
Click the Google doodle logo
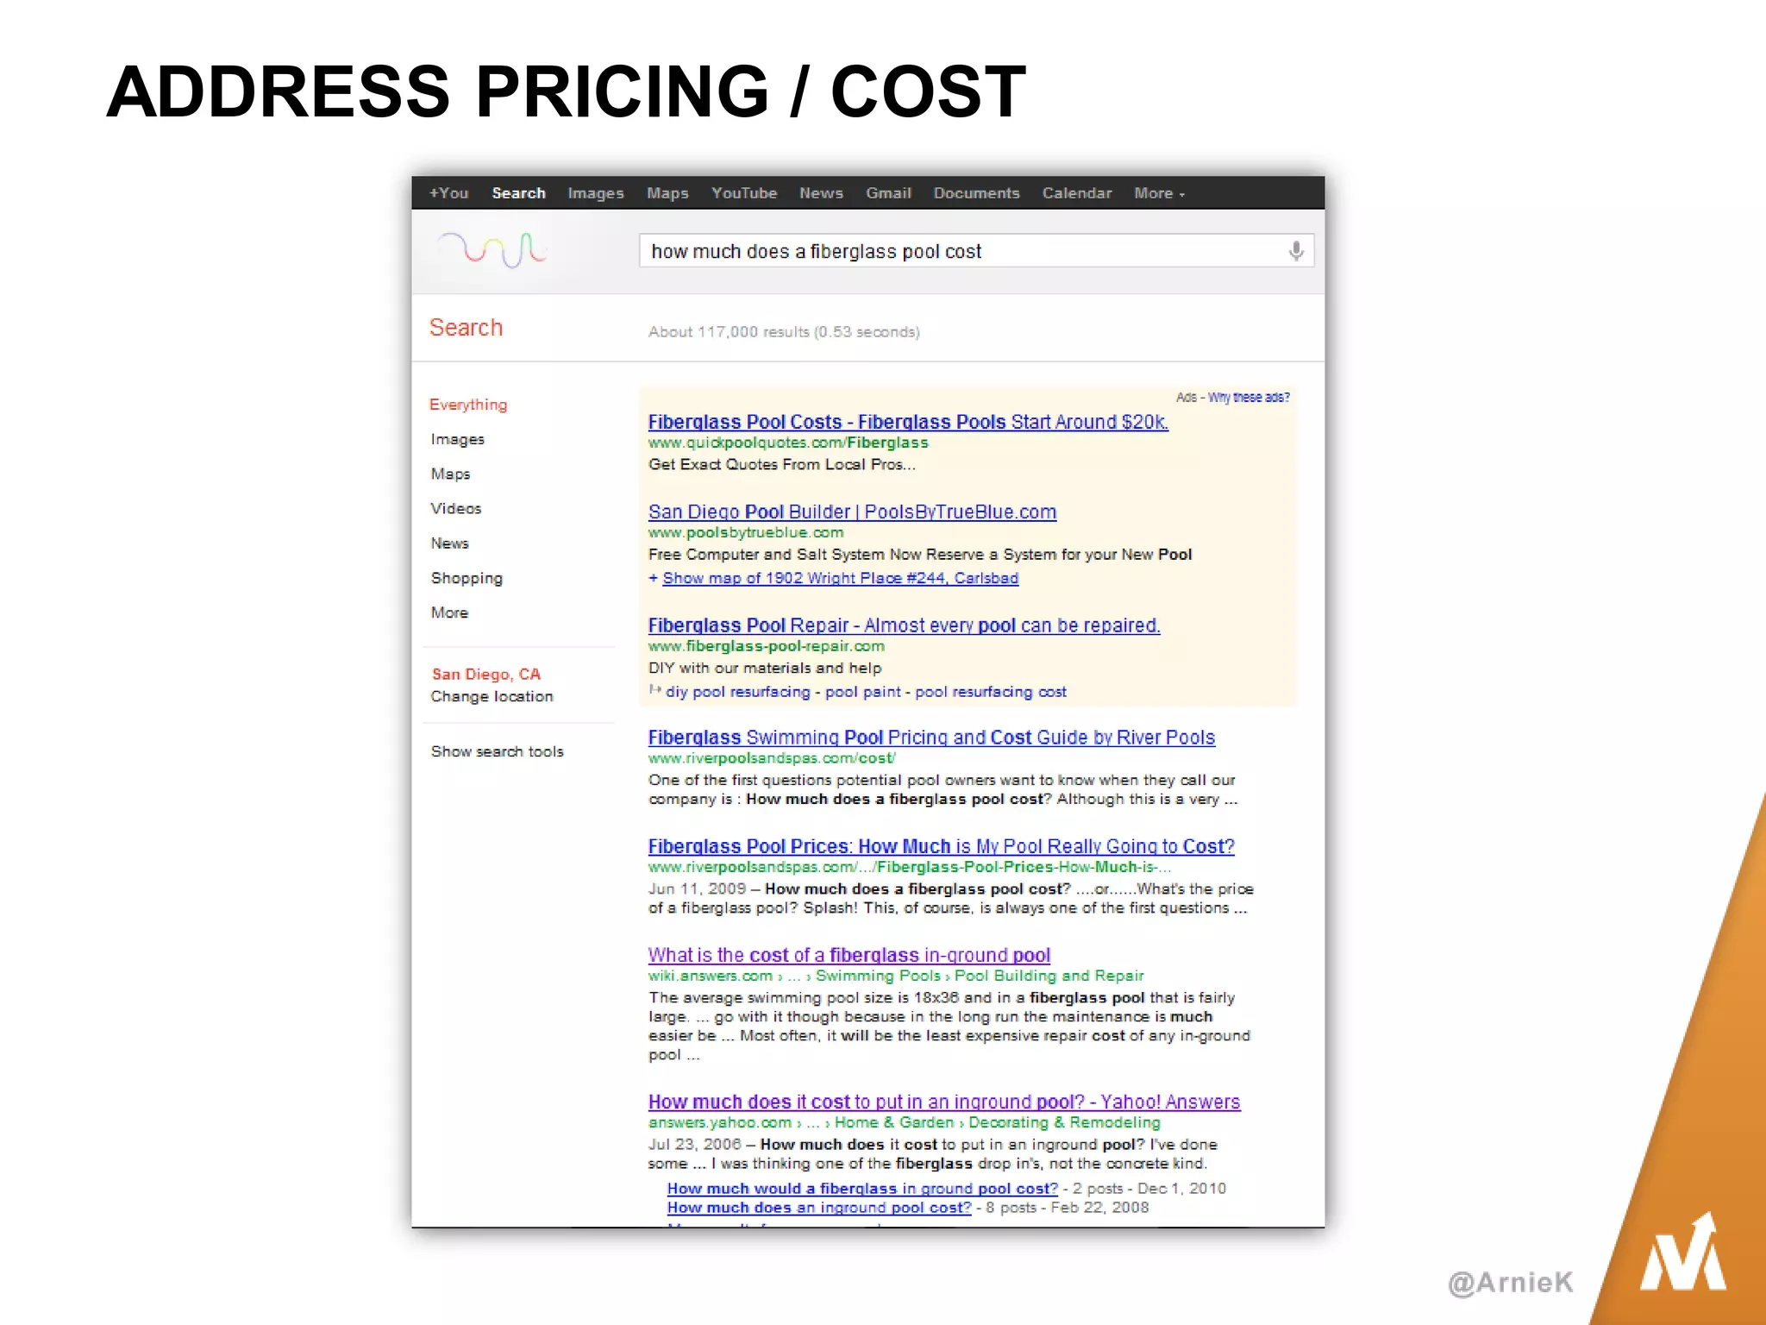492,250
